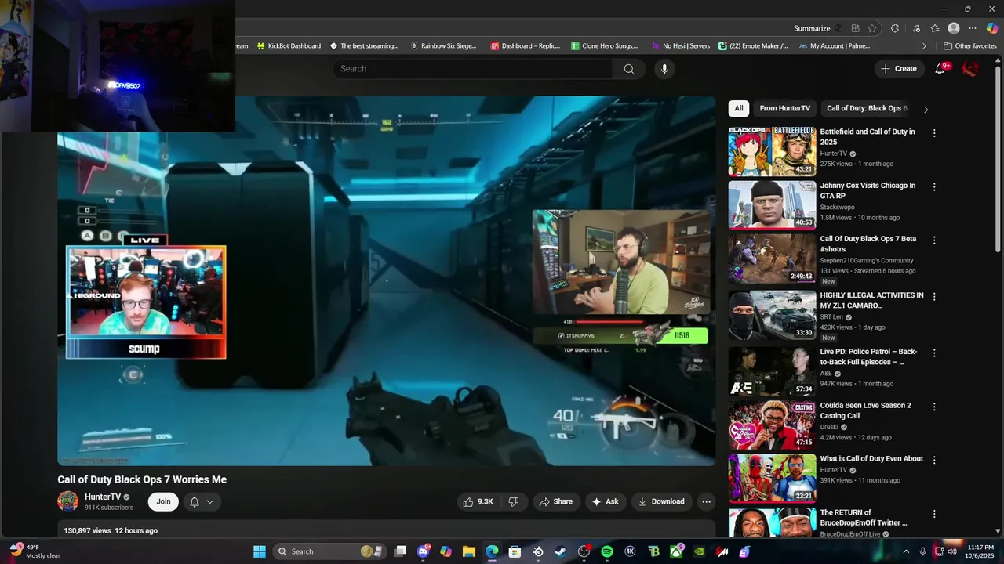
Task: Open options for HIGHLY ILLEGAL ACTIVITIES video
Action: [933, 297]
